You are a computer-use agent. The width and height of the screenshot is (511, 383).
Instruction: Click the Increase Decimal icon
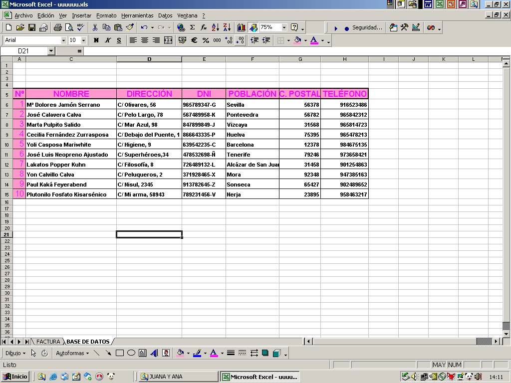point(228,40)
